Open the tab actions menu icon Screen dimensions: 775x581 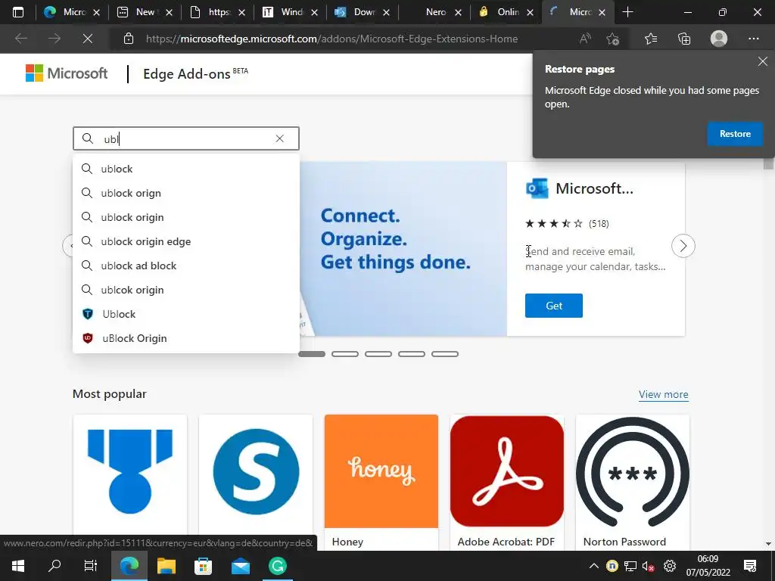pyautogui.click(x=18, y=12)
